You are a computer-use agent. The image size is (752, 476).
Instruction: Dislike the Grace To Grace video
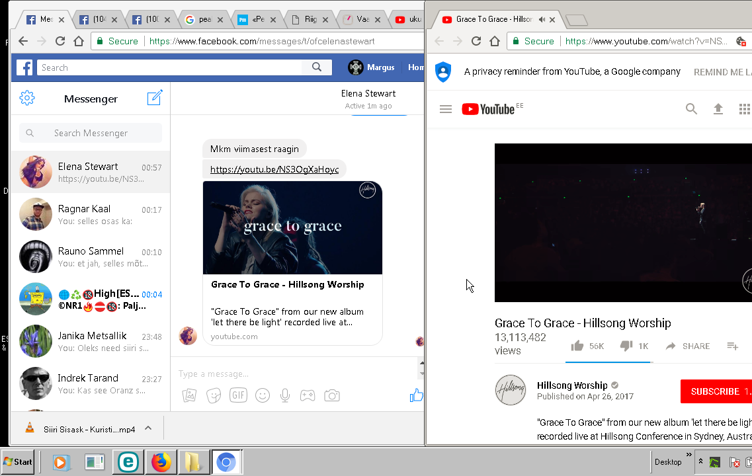coord(626,346)
